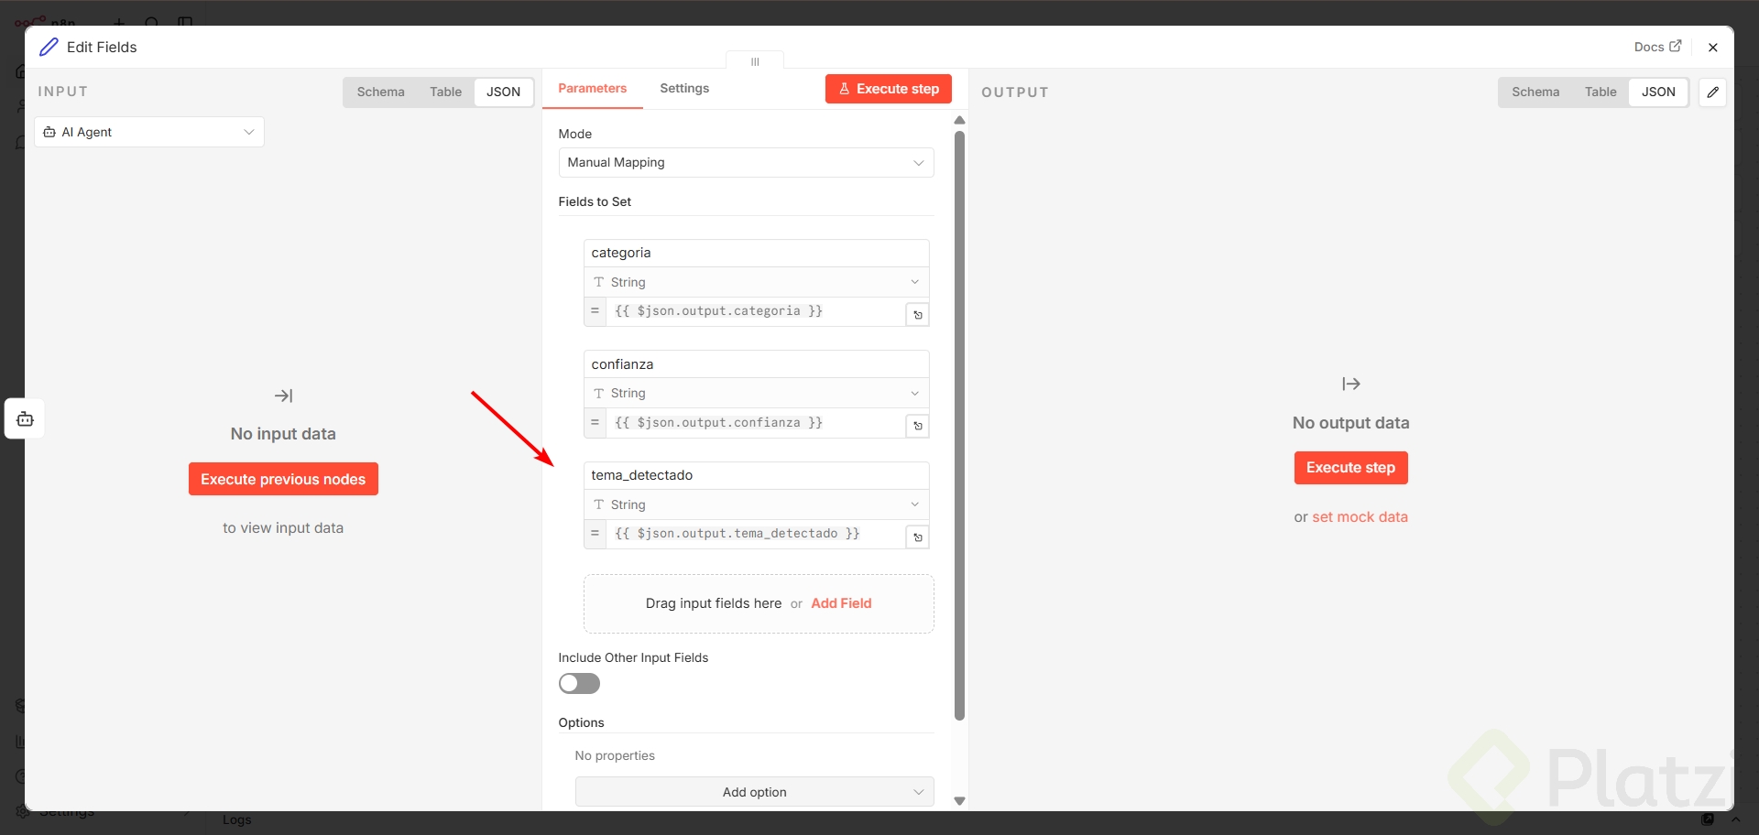Click the pencil edit output icon
Screen dimensions: 1759x835
pyautogui.click(x=1712, y=92)
